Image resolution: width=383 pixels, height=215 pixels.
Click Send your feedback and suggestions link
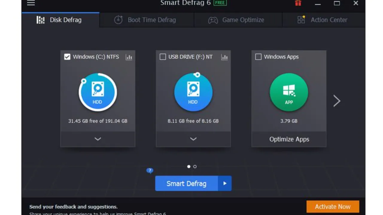click(73, 207)
